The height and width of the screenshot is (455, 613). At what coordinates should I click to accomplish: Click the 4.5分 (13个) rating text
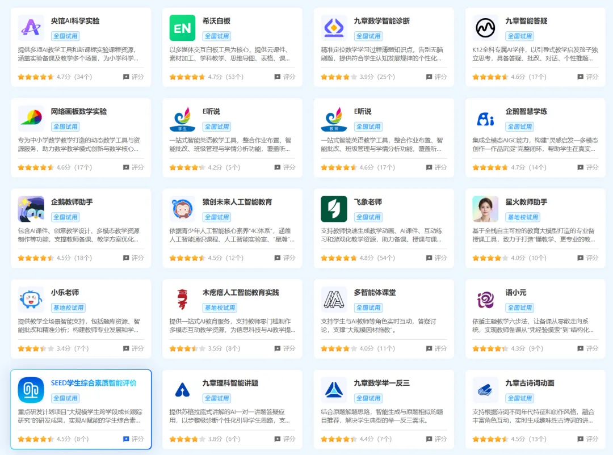[x=528, y=439]
